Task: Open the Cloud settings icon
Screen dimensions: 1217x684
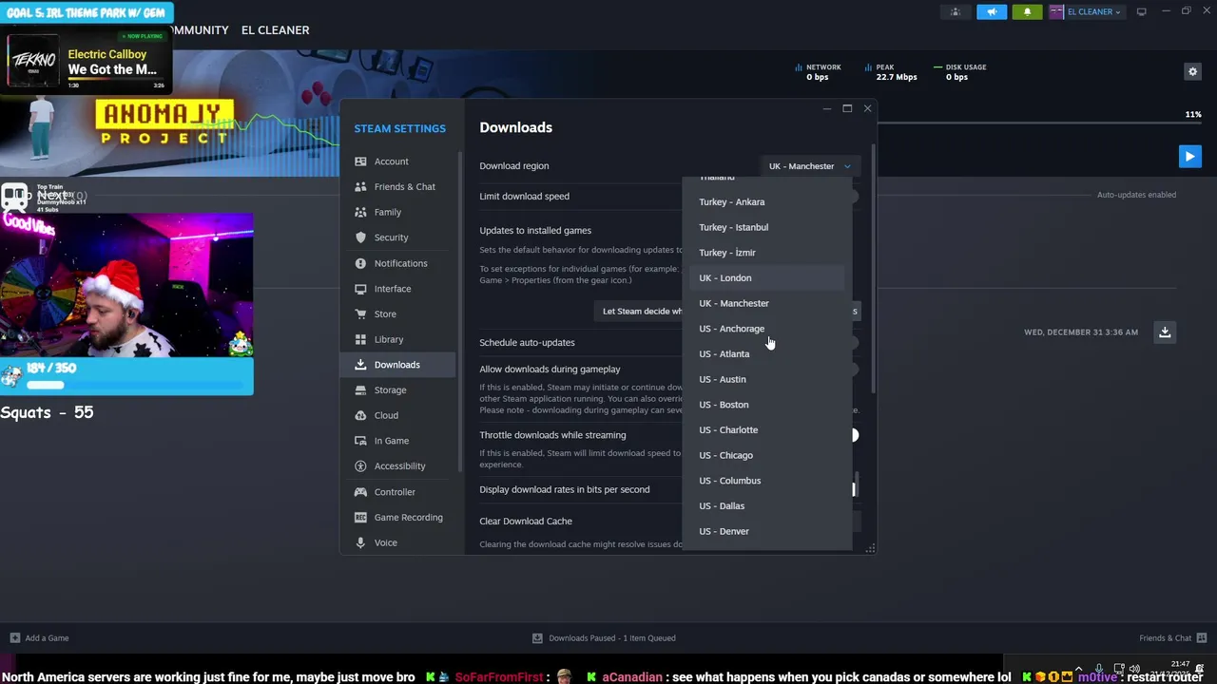Action: [x=360, y=415]
